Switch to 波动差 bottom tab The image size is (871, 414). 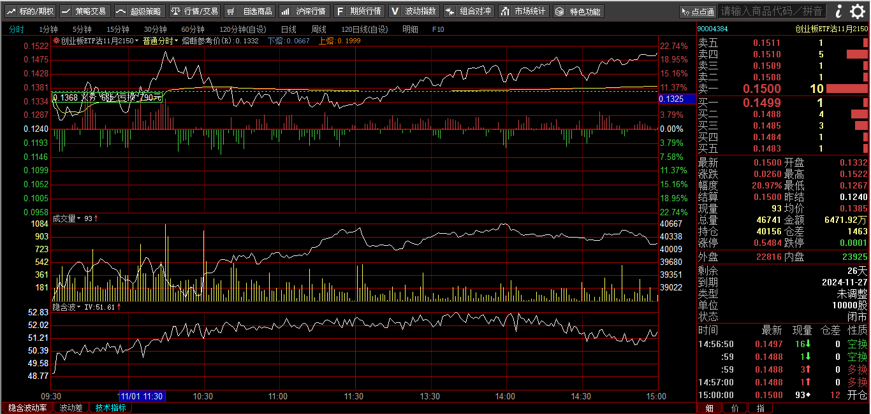(71, 408)
